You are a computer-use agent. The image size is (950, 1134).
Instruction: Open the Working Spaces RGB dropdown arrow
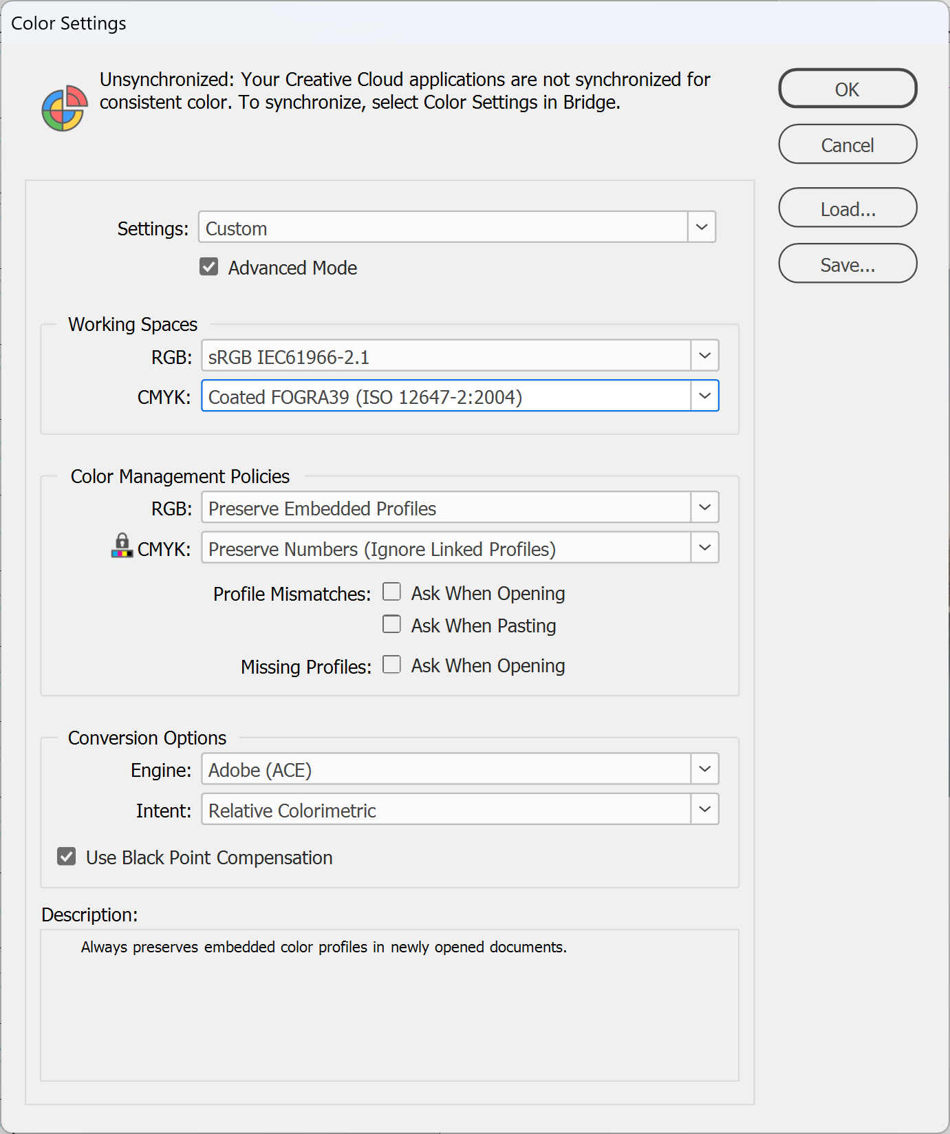(704, 356)
